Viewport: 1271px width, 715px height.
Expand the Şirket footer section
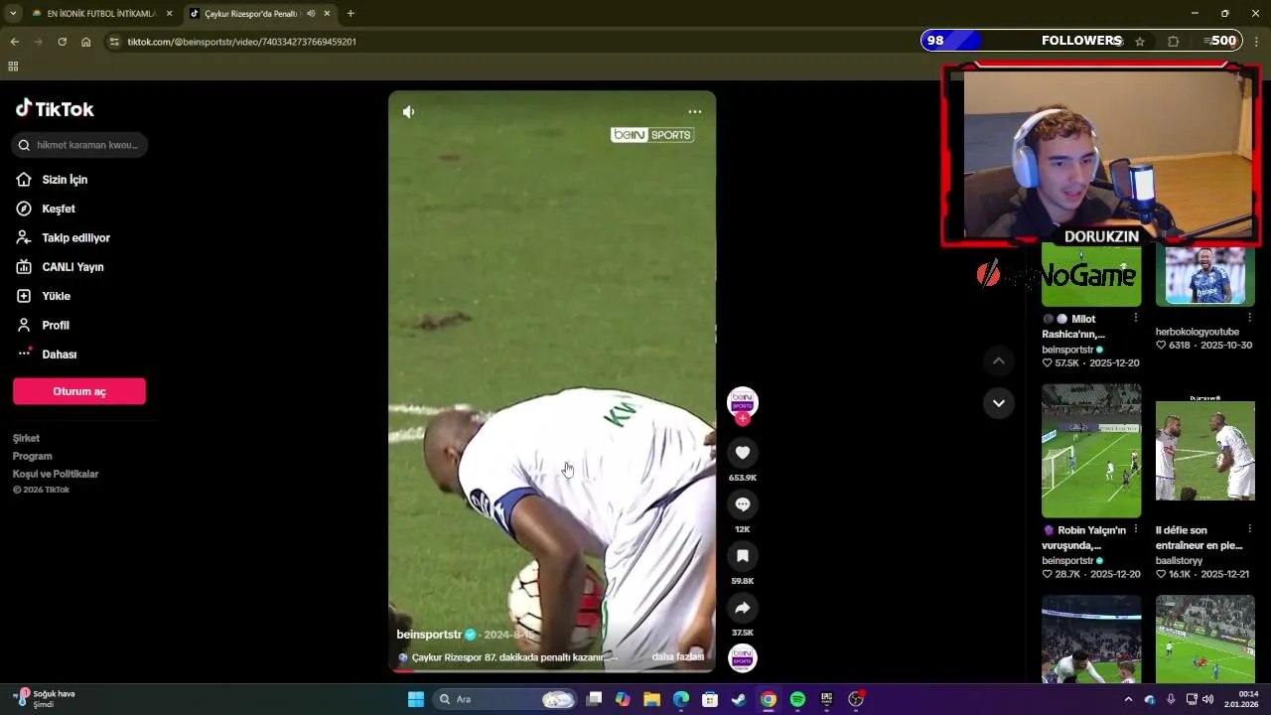click(x=27, y=438)
